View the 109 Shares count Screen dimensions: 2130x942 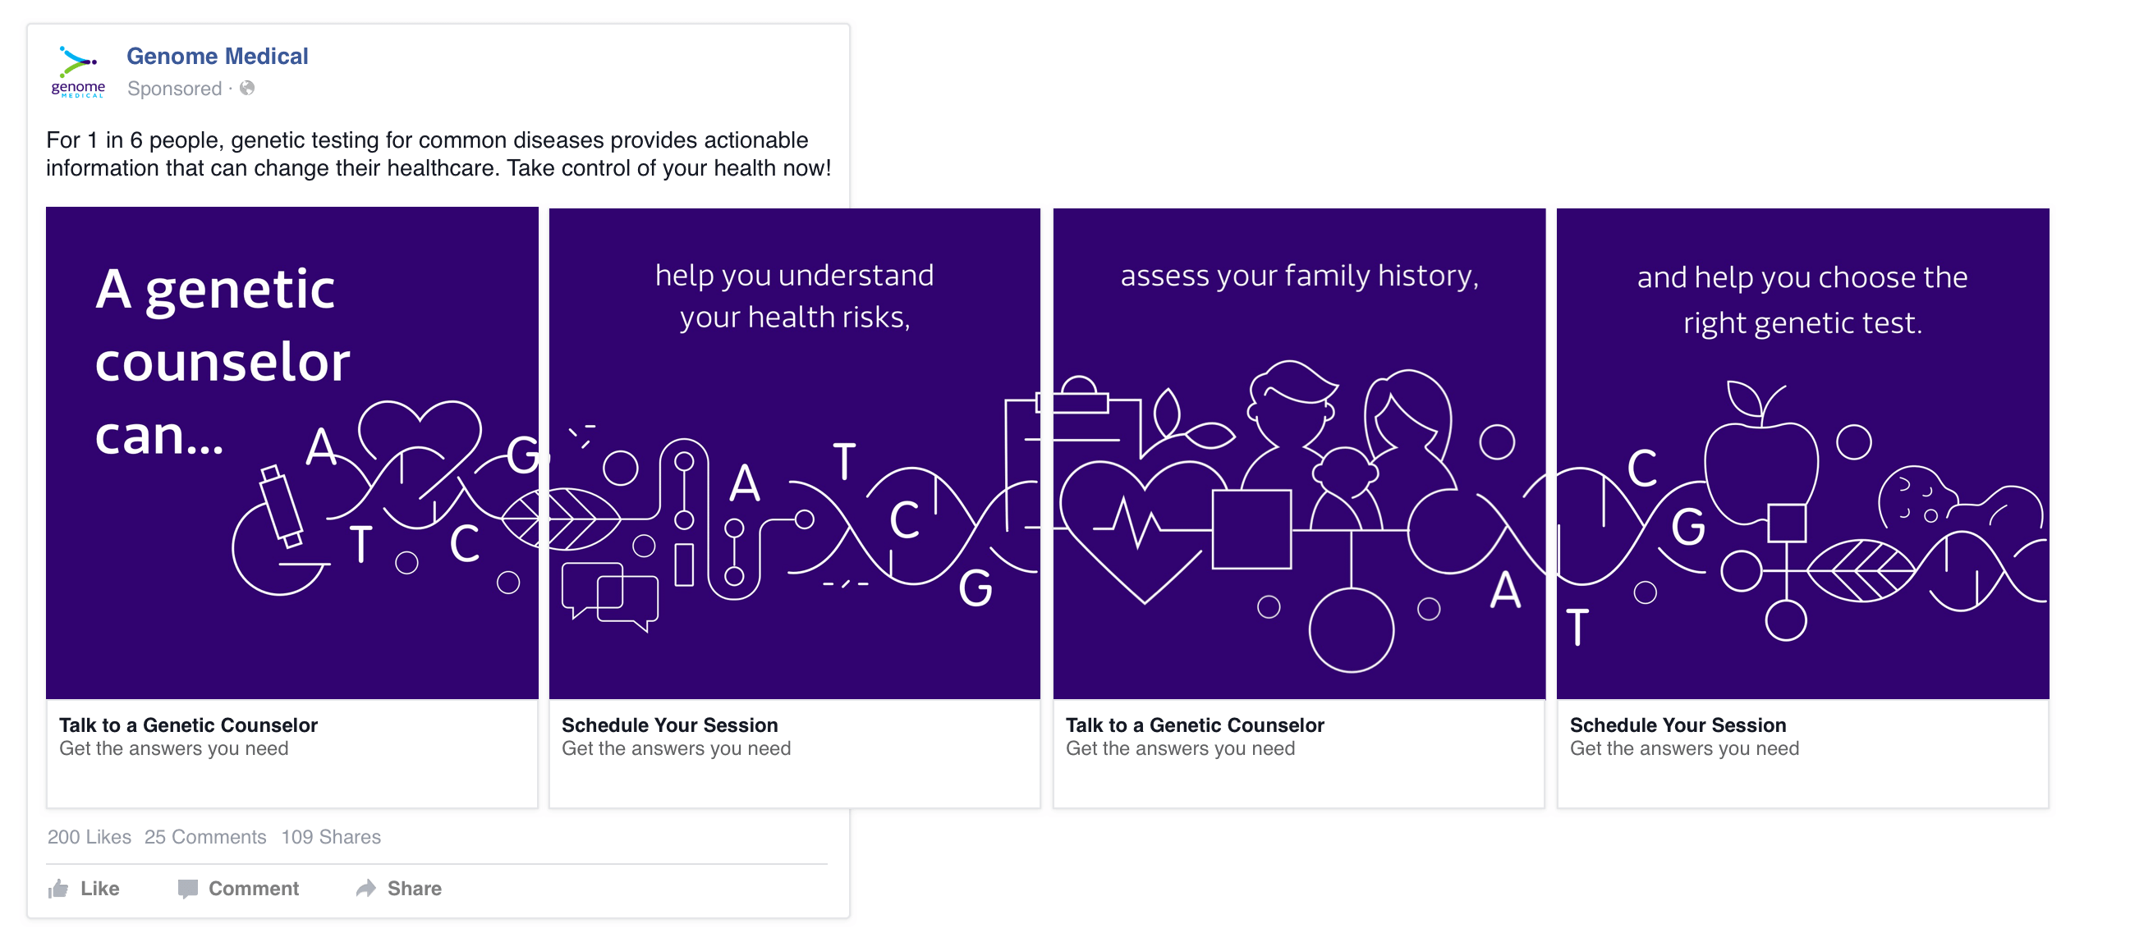[x=331, y=837]
